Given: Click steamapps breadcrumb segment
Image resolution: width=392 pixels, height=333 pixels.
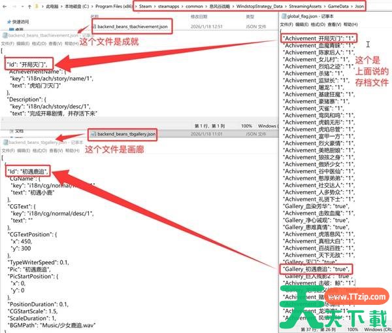Looking at the screenshot, I should [169, 7].
